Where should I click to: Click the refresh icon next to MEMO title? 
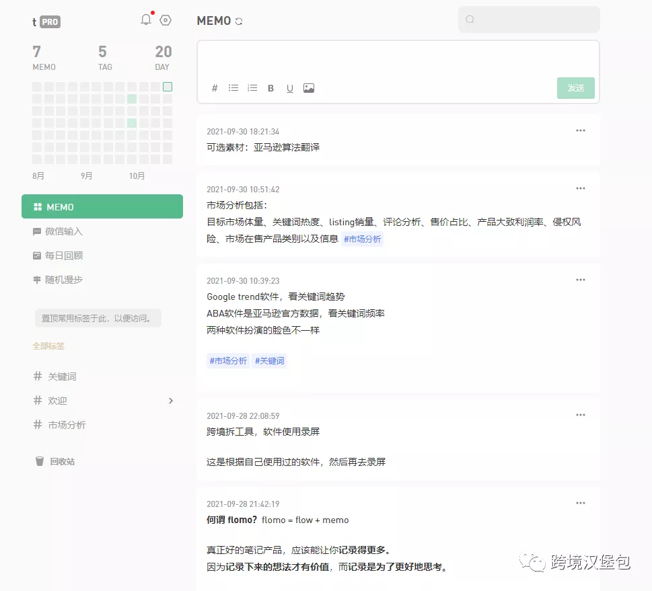239,21
